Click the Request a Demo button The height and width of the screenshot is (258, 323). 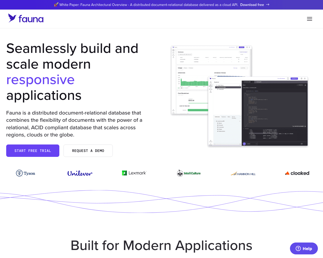tap(88, 151)
